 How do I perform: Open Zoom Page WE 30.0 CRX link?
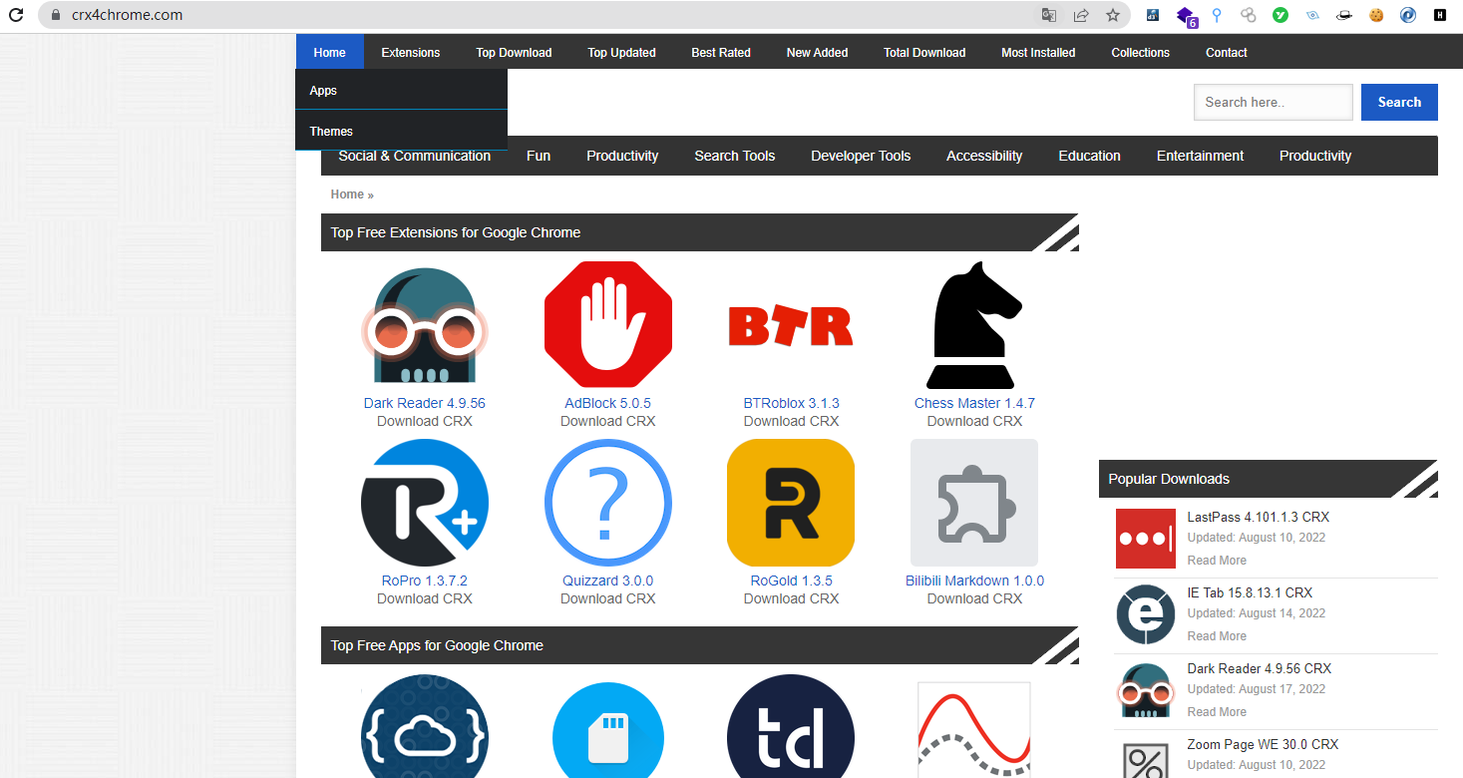click(x=1263, y=744)
